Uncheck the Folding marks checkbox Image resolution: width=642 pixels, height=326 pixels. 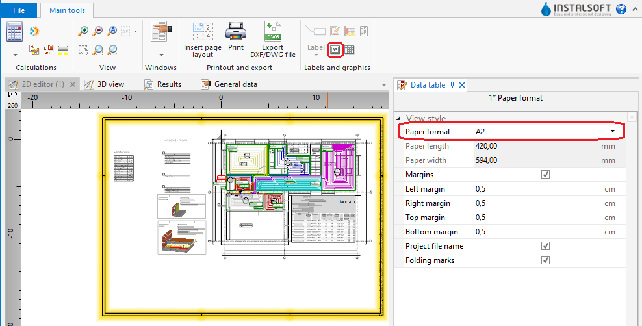pyautogui.click(x=545, y=260)
